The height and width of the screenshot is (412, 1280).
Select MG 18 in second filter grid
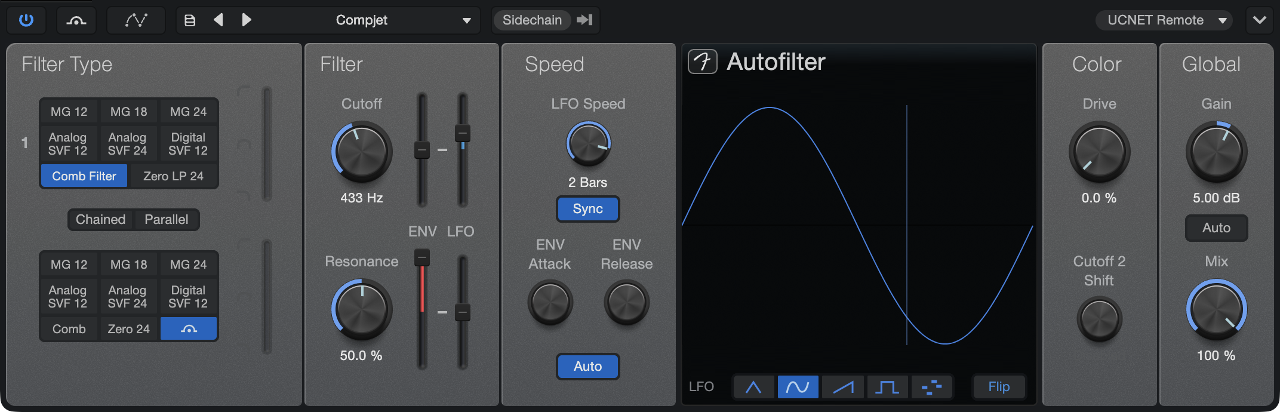coord(128,265)
